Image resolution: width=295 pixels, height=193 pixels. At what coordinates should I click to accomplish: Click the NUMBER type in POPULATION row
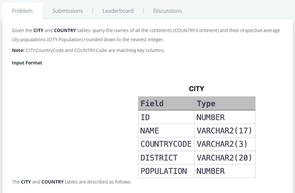pos(211,171)
